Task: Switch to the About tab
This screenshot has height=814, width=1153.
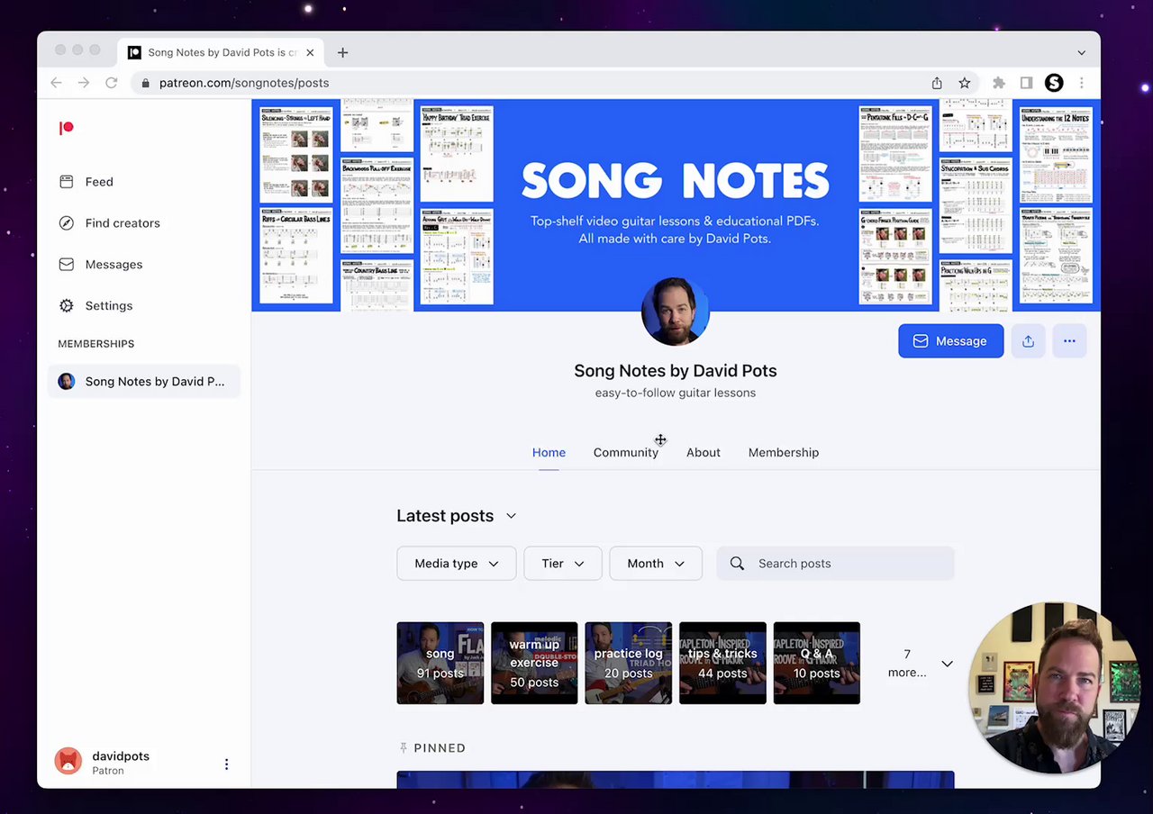Action: pos(704,453)
